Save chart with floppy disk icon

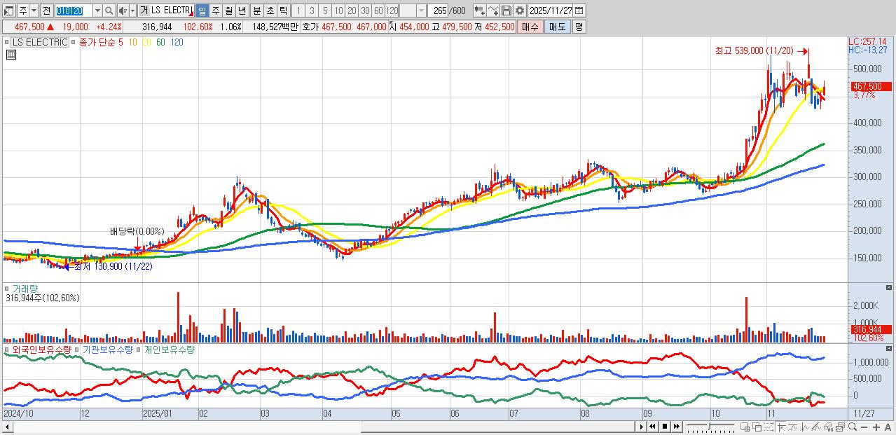506,11
